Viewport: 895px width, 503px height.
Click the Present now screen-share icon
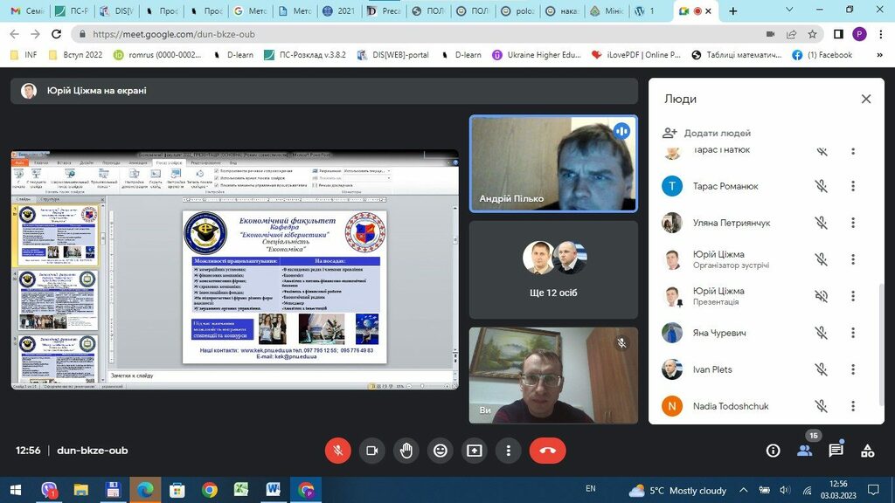pyautogui.click(x=475, y=451)
